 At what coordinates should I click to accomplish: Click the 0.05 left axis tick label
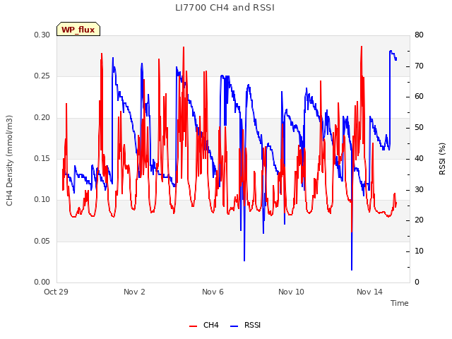point(42,241)
